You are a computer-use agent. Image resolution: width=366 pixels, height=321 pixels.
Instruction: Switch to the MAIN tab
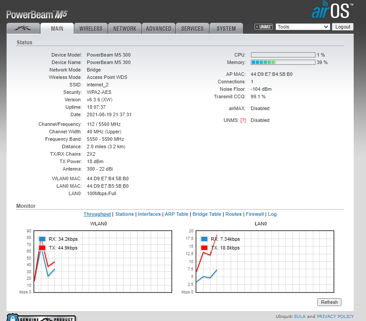point(57,29)
